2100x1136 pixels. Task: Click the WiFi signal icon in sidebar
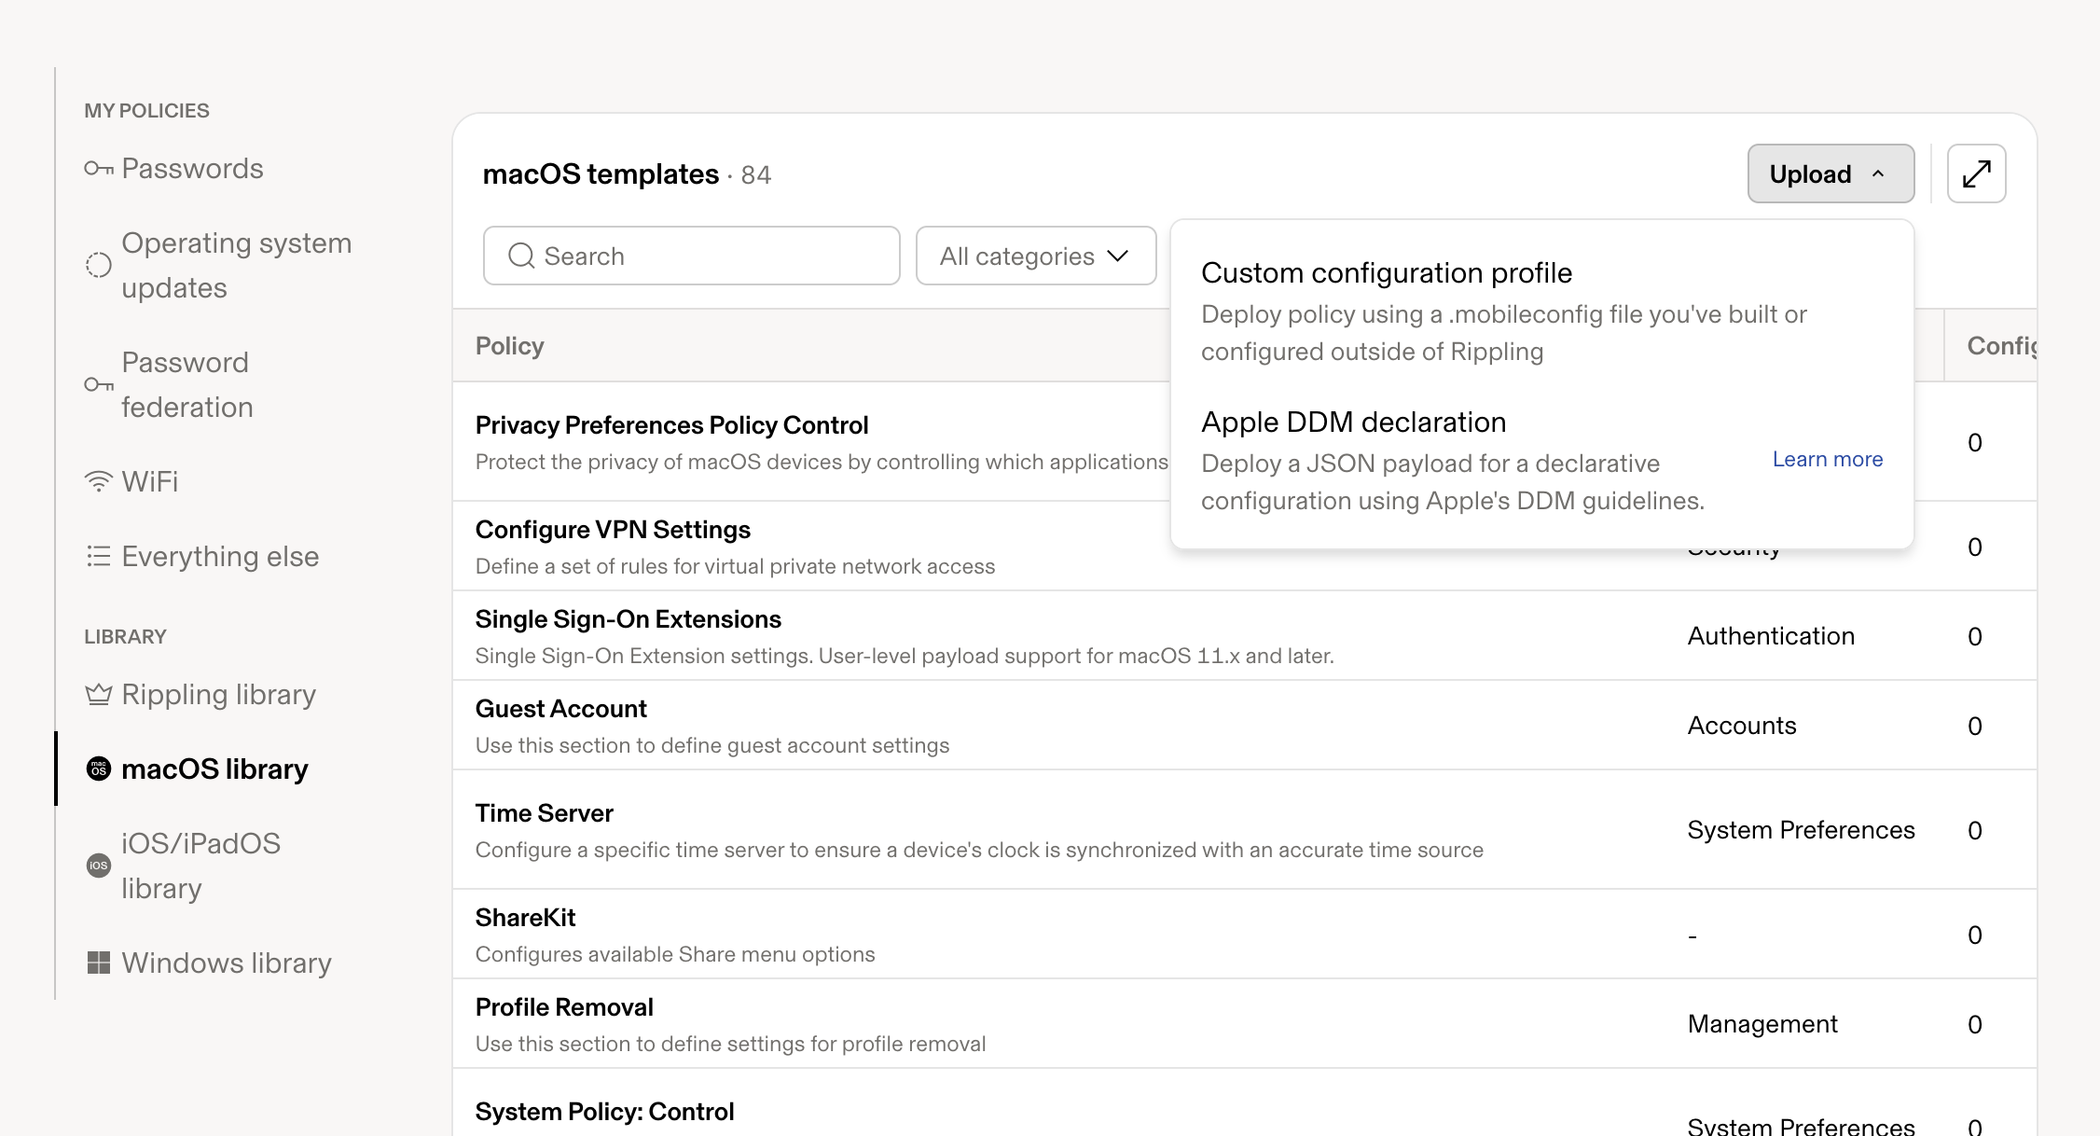point(99,482)
